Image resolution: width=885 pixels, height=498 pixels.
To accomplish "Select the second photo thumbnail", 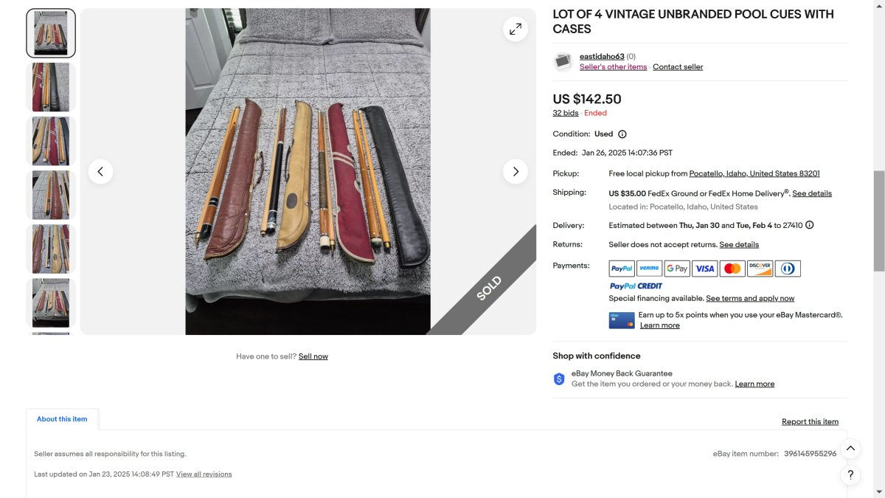I will (x=51, y=87).
